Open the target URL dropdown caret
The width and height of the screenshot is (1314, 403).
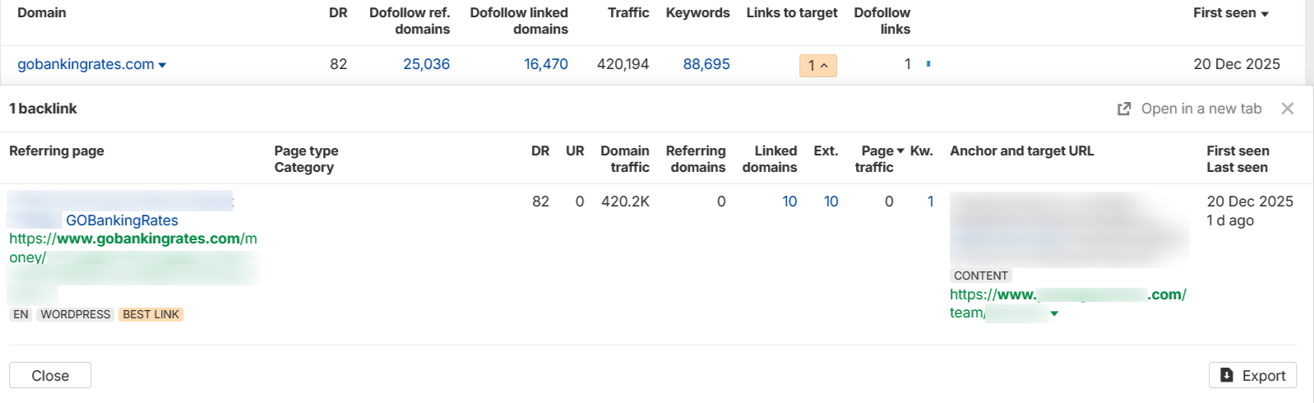(1054, 313)
